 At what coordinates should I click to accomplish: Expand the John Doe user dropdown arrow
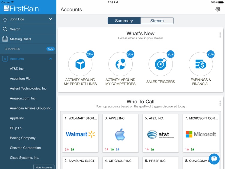50,19
